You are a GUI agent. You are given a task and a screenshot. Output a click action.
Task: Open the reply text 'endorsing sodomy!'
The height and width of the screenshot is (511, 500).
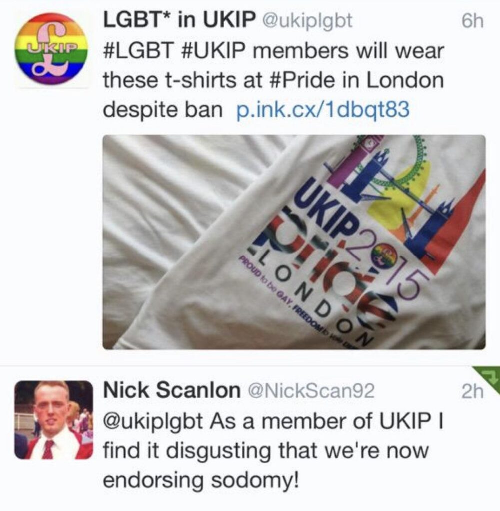coord(201,480)
